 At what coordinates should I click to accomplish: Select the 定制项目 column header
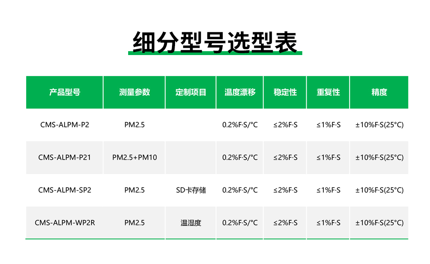[x=190, y=92]
